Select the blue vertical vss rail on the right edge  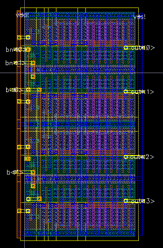pyautogui.click(x=140, y=124)
